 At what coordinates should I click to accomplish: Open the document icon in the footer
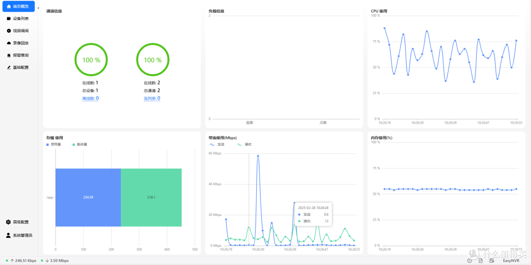point(480,261)
